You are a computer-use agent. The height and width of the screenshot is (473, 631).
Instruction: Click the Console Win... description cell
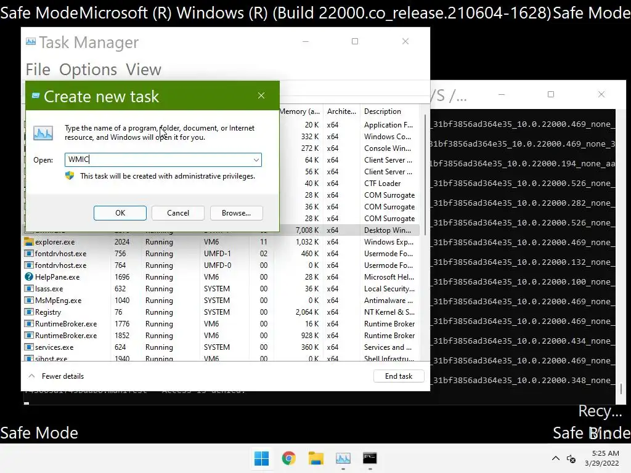pos(388,148)
